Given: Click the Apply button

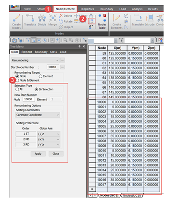Looking at the screenshot, I should click(38, 153).
